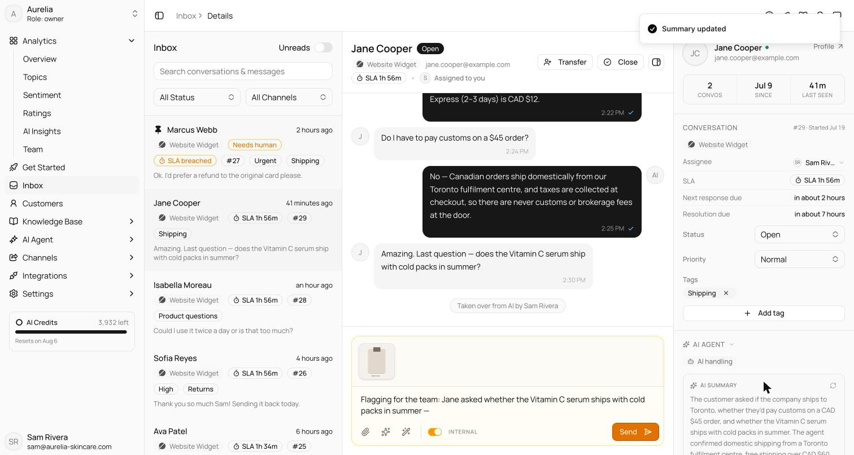854x455 pixels.
Task: Click the search conversations input field
Action: pyautogui.click(x=243, y=71)
